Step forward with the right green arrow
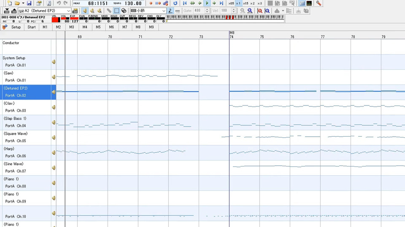This screenshot has height=227, width=405. point(214,3)
